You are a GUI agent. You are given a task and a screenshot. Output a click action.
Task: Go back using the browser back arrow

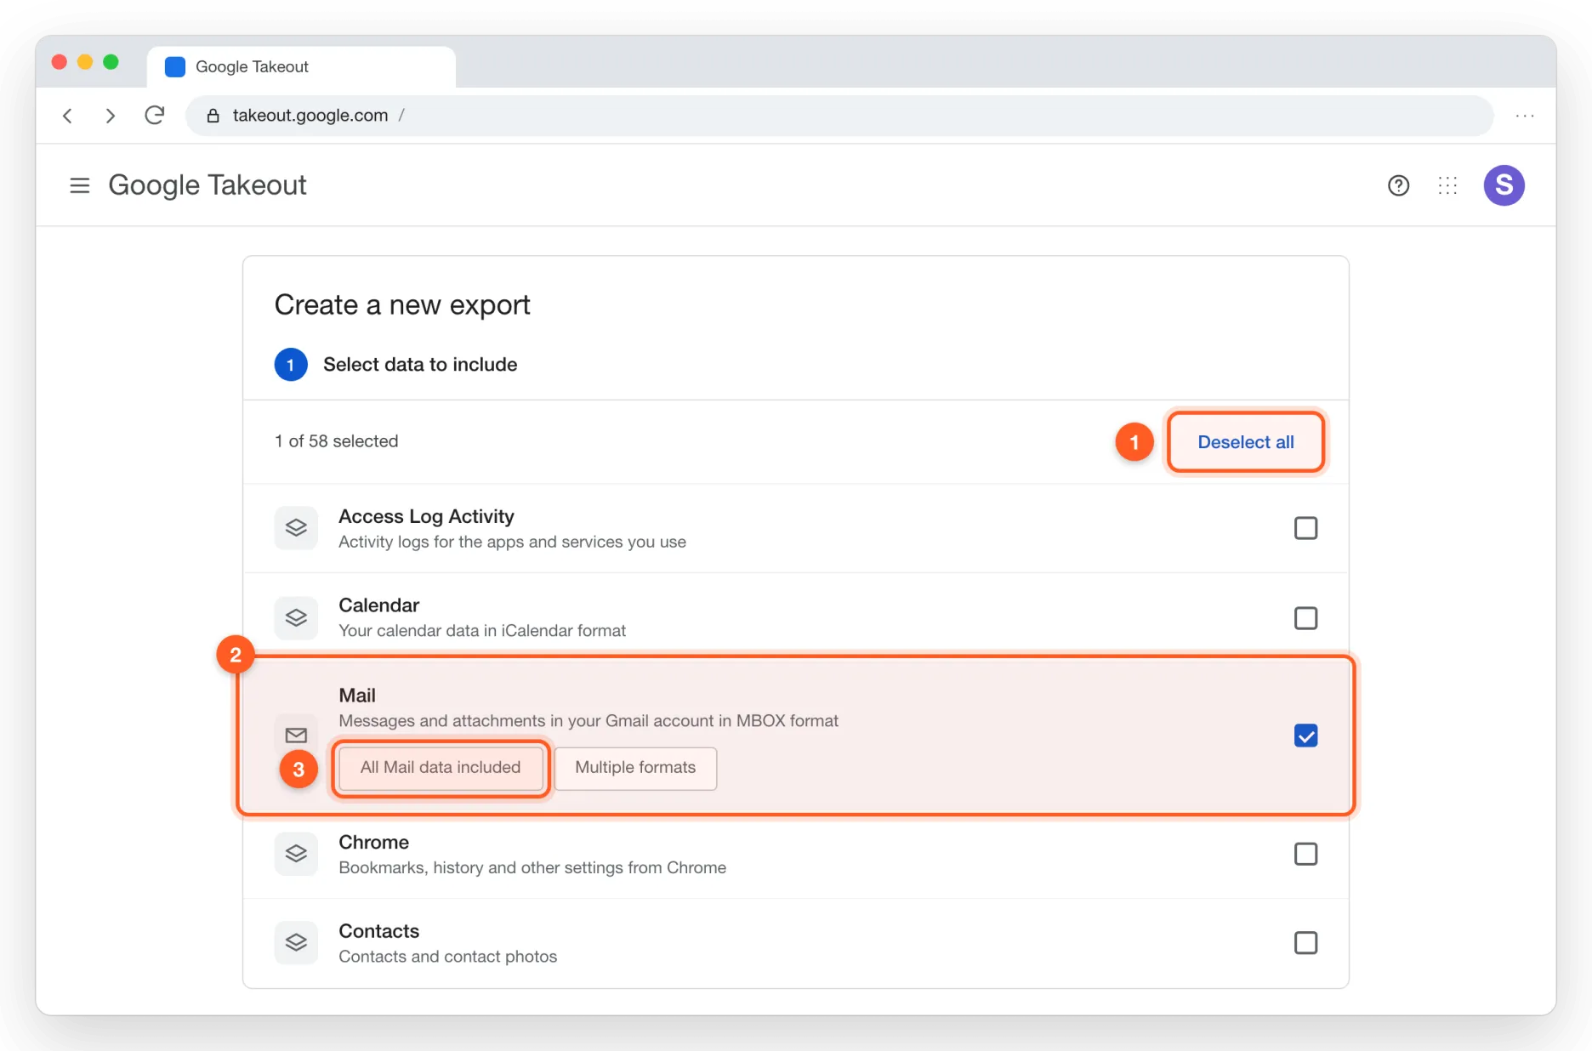coord(68,116)
